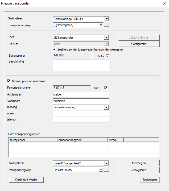This screenshot has height=191, width=169.
Task: Toggle Auto checkbox for Serienummer
Action: click(x=108, y=56)
